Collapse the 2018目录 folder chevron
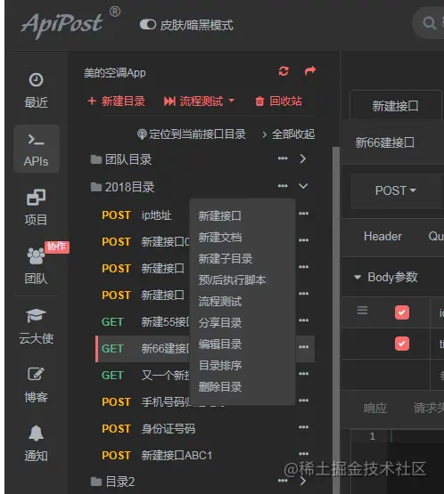This screenshot has width=444, height=494. click(x=303, y=186)
